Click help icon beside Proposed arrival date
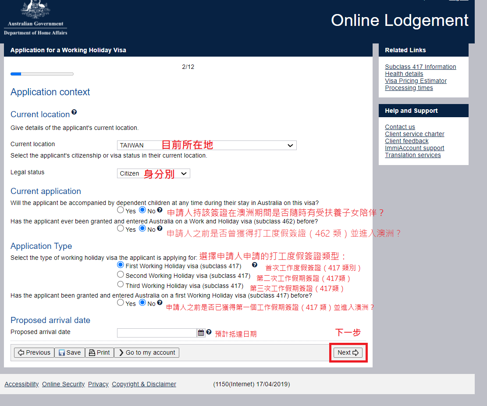 pos(209,332)
